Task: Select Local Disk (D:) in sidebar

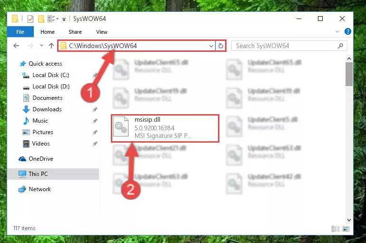Action: (51, 87)
